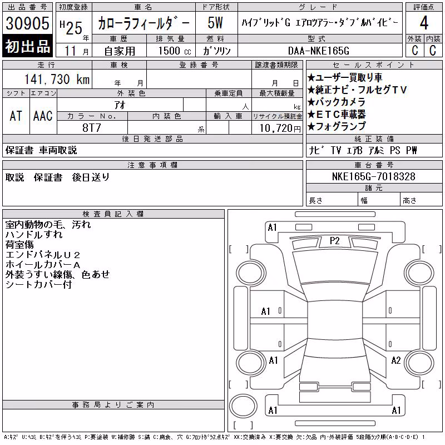Click the overall grade score 4
Image resolution: width=445 pixels, height=445 pixels.
[424, 23]
